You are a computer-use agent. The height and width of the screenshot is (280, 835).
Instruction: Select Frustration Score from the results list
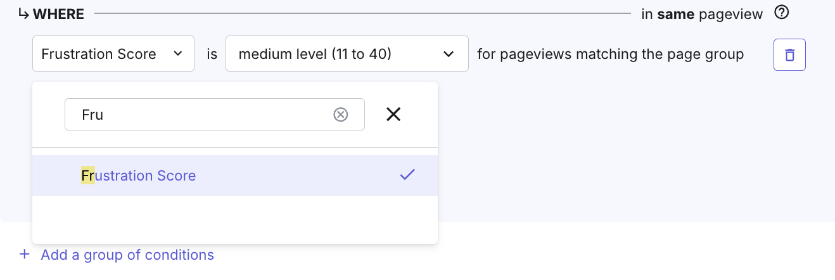(235, 175)
